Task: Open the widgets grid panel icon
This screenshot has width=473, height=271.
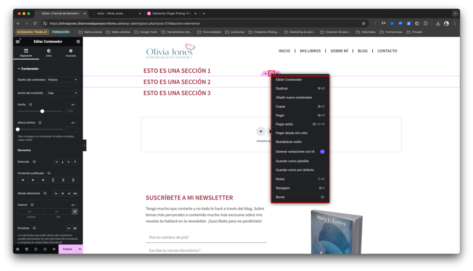Action: point(78,41)
